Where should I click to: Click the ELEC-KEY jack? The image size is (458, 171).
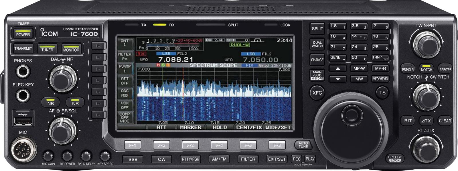[x=23, y=95]
